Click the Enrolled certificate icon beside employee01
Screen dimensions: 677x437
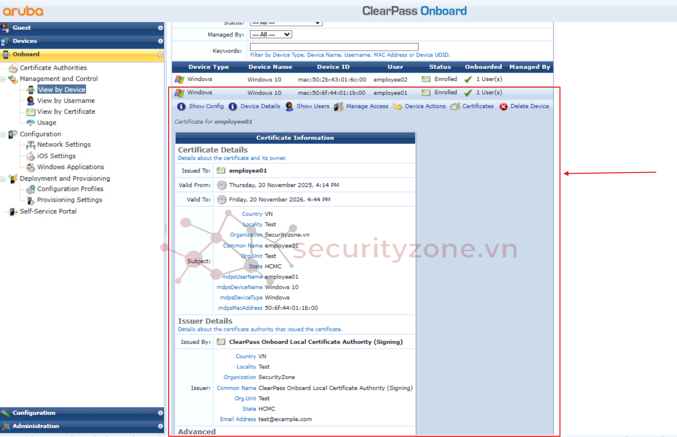pos(426,93)
